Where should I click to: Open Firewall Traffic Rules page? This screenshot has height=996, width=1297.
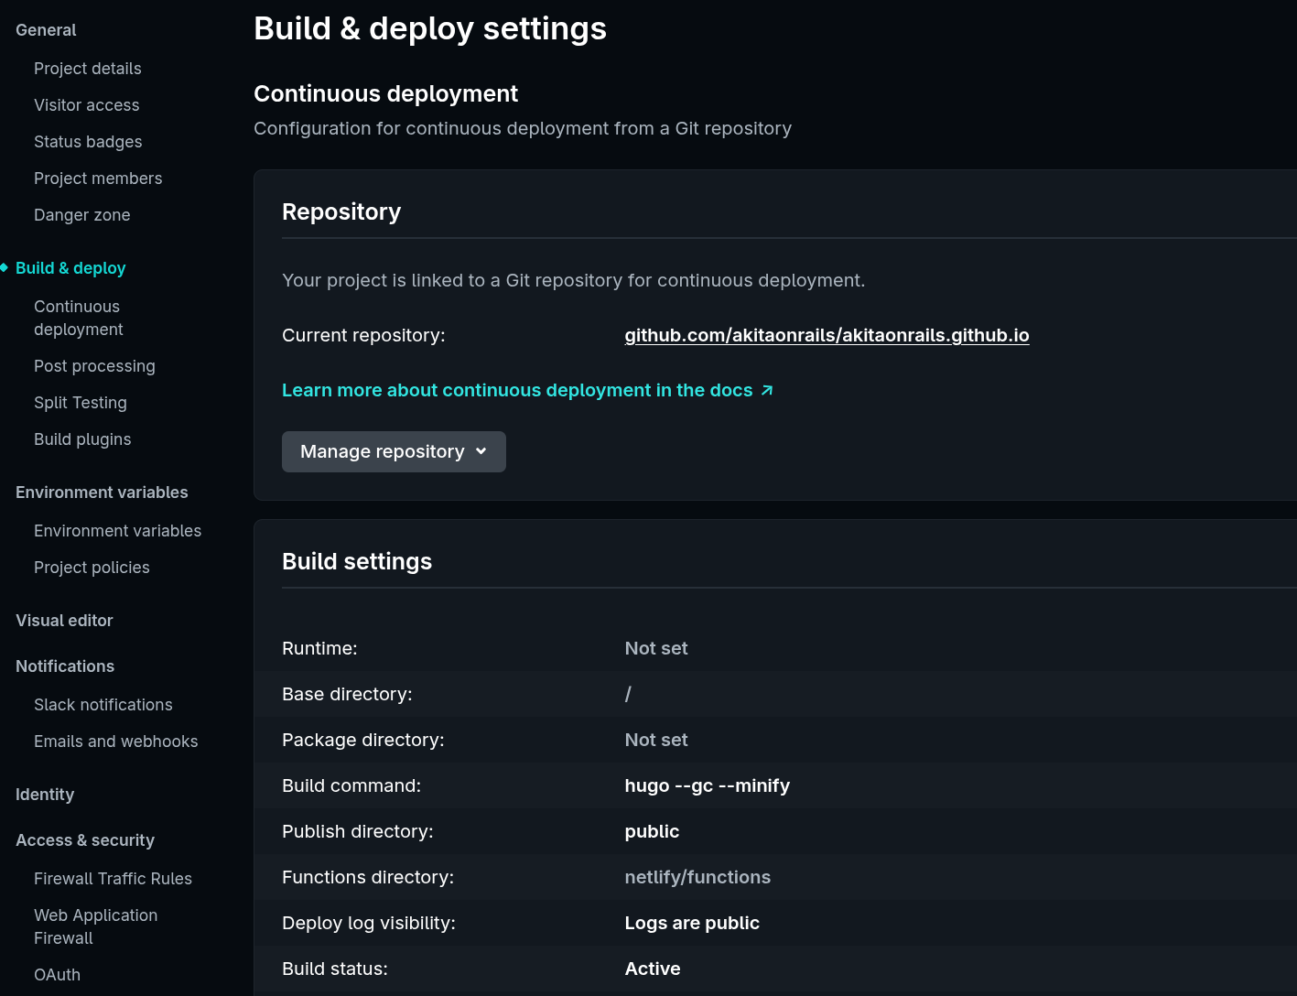click(113, 879)
